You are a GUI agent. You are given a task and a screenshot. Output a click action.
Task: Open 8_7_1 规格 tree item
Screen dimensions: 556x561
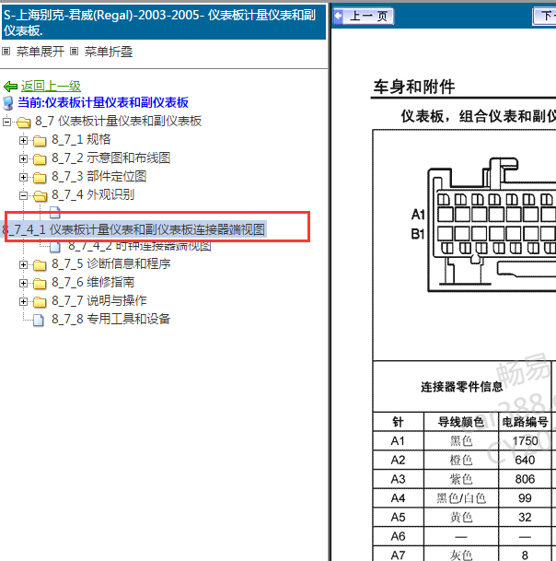(81, 139)
